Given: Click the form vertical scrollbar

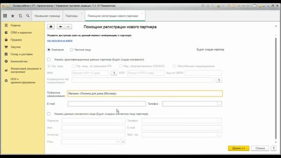Looking at the screenshot, I should click(276, 88).
